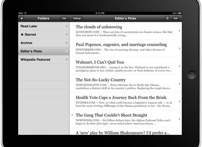The height and width of the screenshot is (147, 202).
Task: Add a new folder with plus button
Action: 22,19
